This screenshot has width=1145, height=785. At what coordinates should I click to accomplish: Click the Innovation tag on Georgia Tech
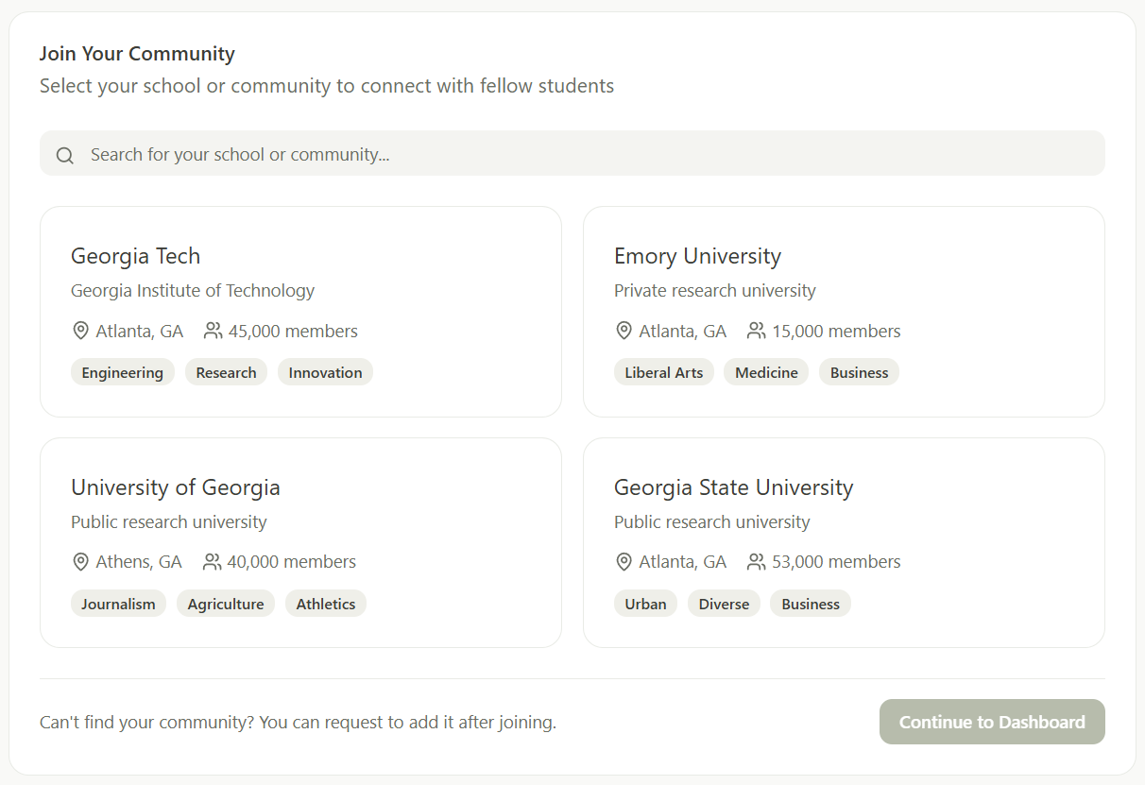[x=325, y=372]
